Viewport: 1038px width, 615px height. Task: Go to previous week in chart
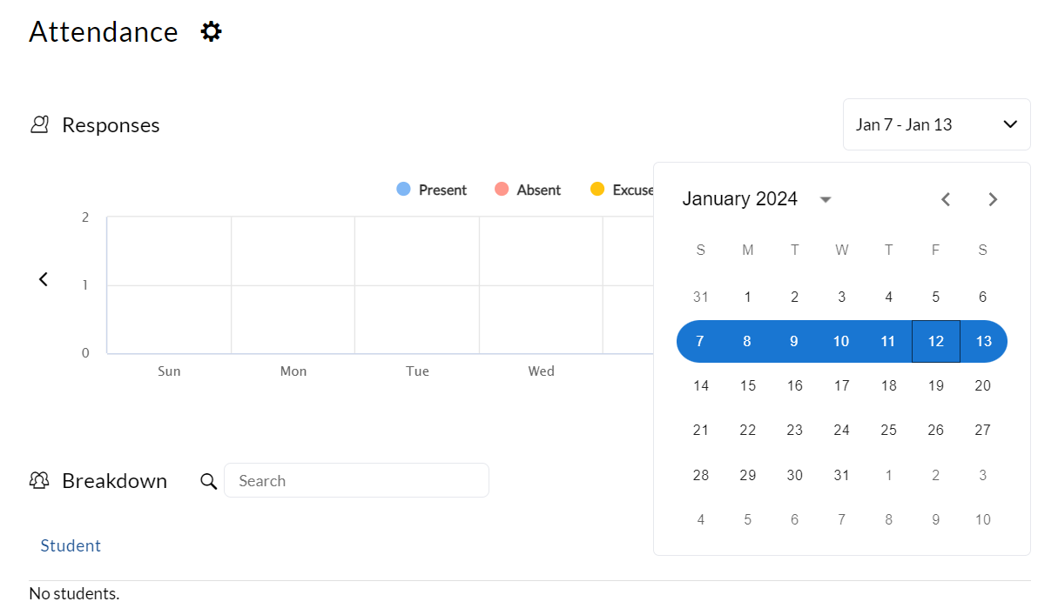point(44,279)
